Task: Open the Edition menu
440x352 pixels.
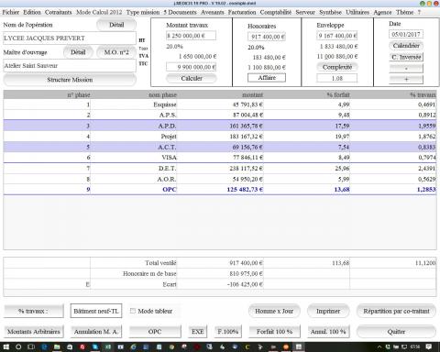Action: point(32,12)
